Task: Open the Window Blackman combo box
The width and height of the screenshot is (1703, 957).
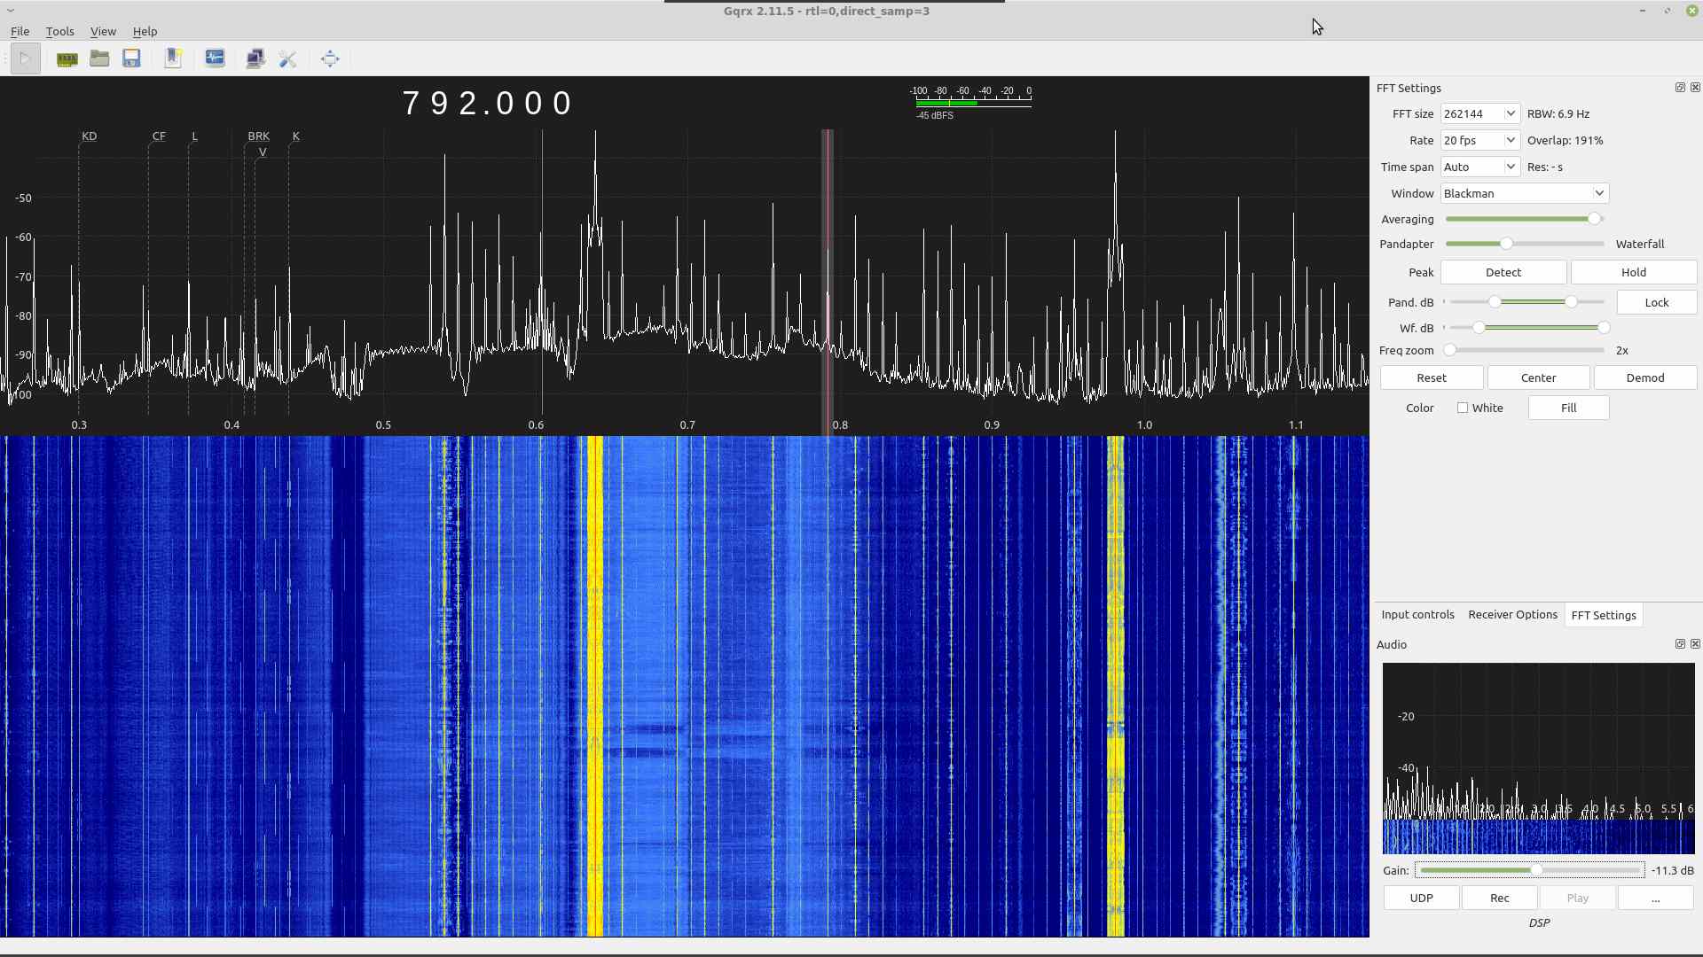Action: click(1523, 194)
